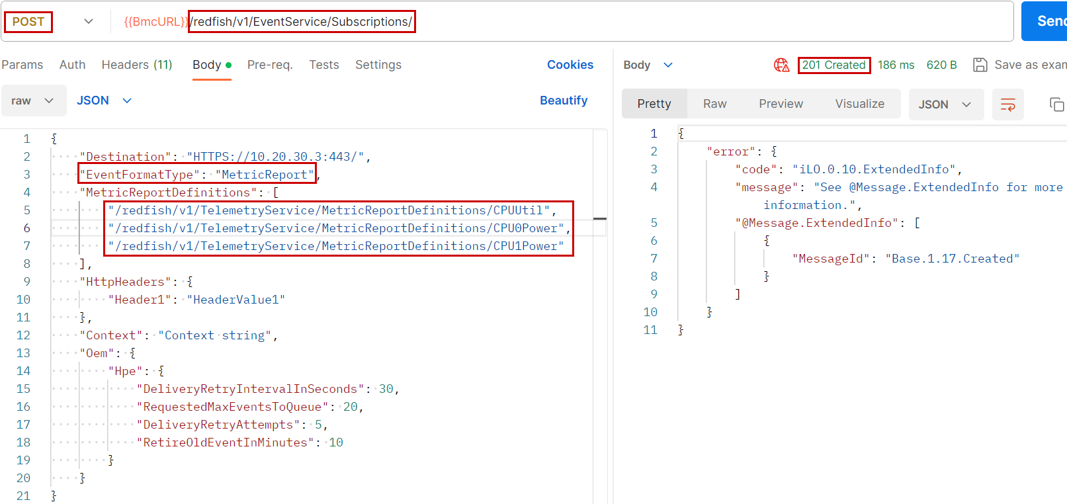Image resolution: width=1067 pixels, height=504 pixels.
Task: Select the Pre-req. tab
Action: coord(270,65)
